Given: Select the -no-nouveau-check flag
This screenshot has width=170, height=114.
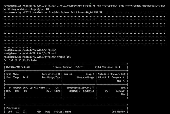Looking at the screenshot, I should coord(154,6).
